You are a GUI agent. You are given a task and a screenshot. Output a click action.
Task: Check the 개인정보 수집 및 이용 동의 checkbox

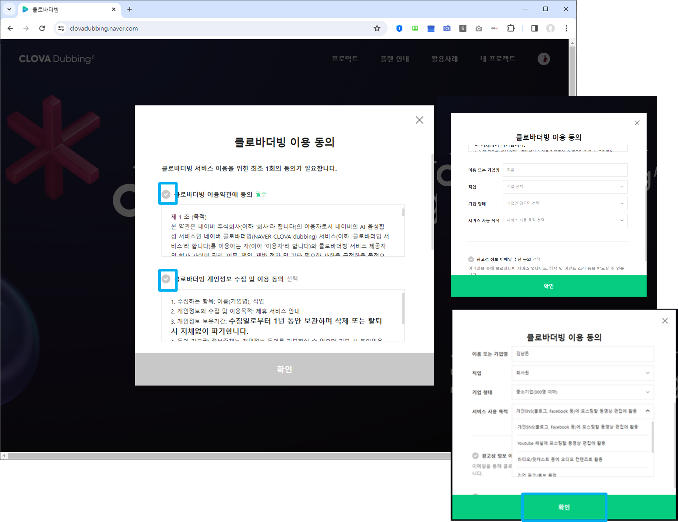coord(166,279)
